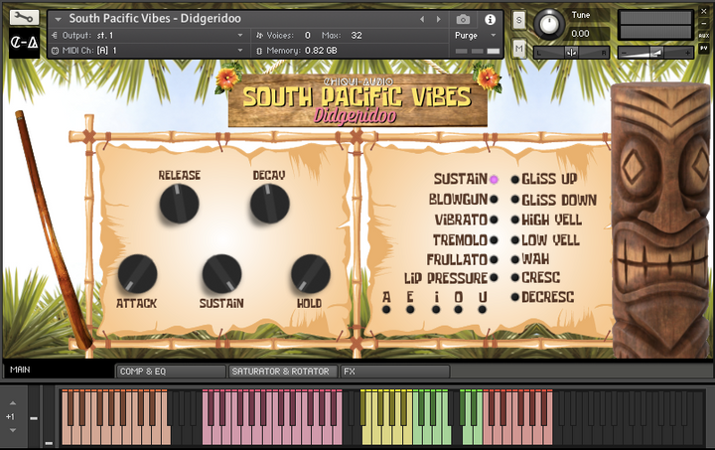Switch to the MAIN tab
715x450 pixels.
pos(58,371)
